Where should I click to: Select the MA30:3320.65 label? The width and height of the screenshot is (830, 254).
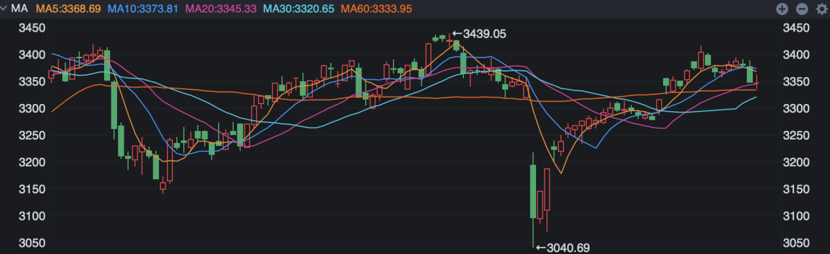point(298,9)
